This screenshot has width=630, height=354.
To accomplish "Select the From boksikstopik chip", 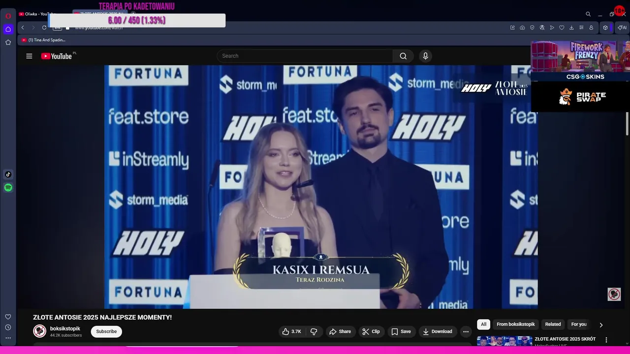I will pyautogui.click(x=515, y=324).
